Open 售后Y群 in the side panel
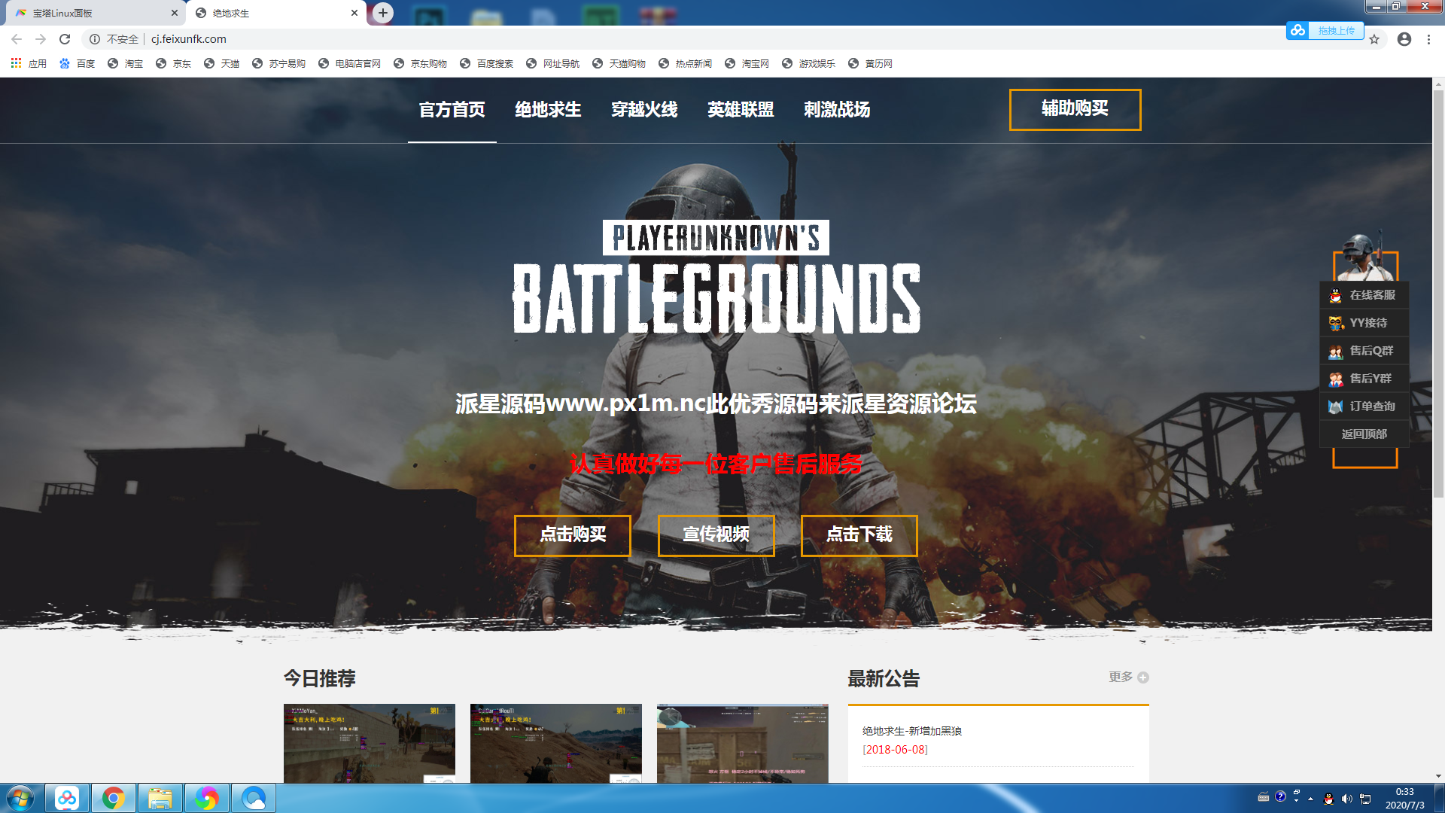Image resolution: width=1445 pixels, height=813 pixels. tap(1364, 379)
